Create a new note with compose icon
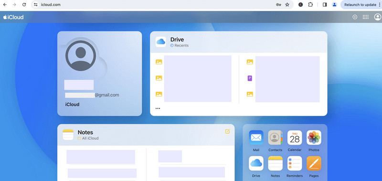 tap(227, 131)
